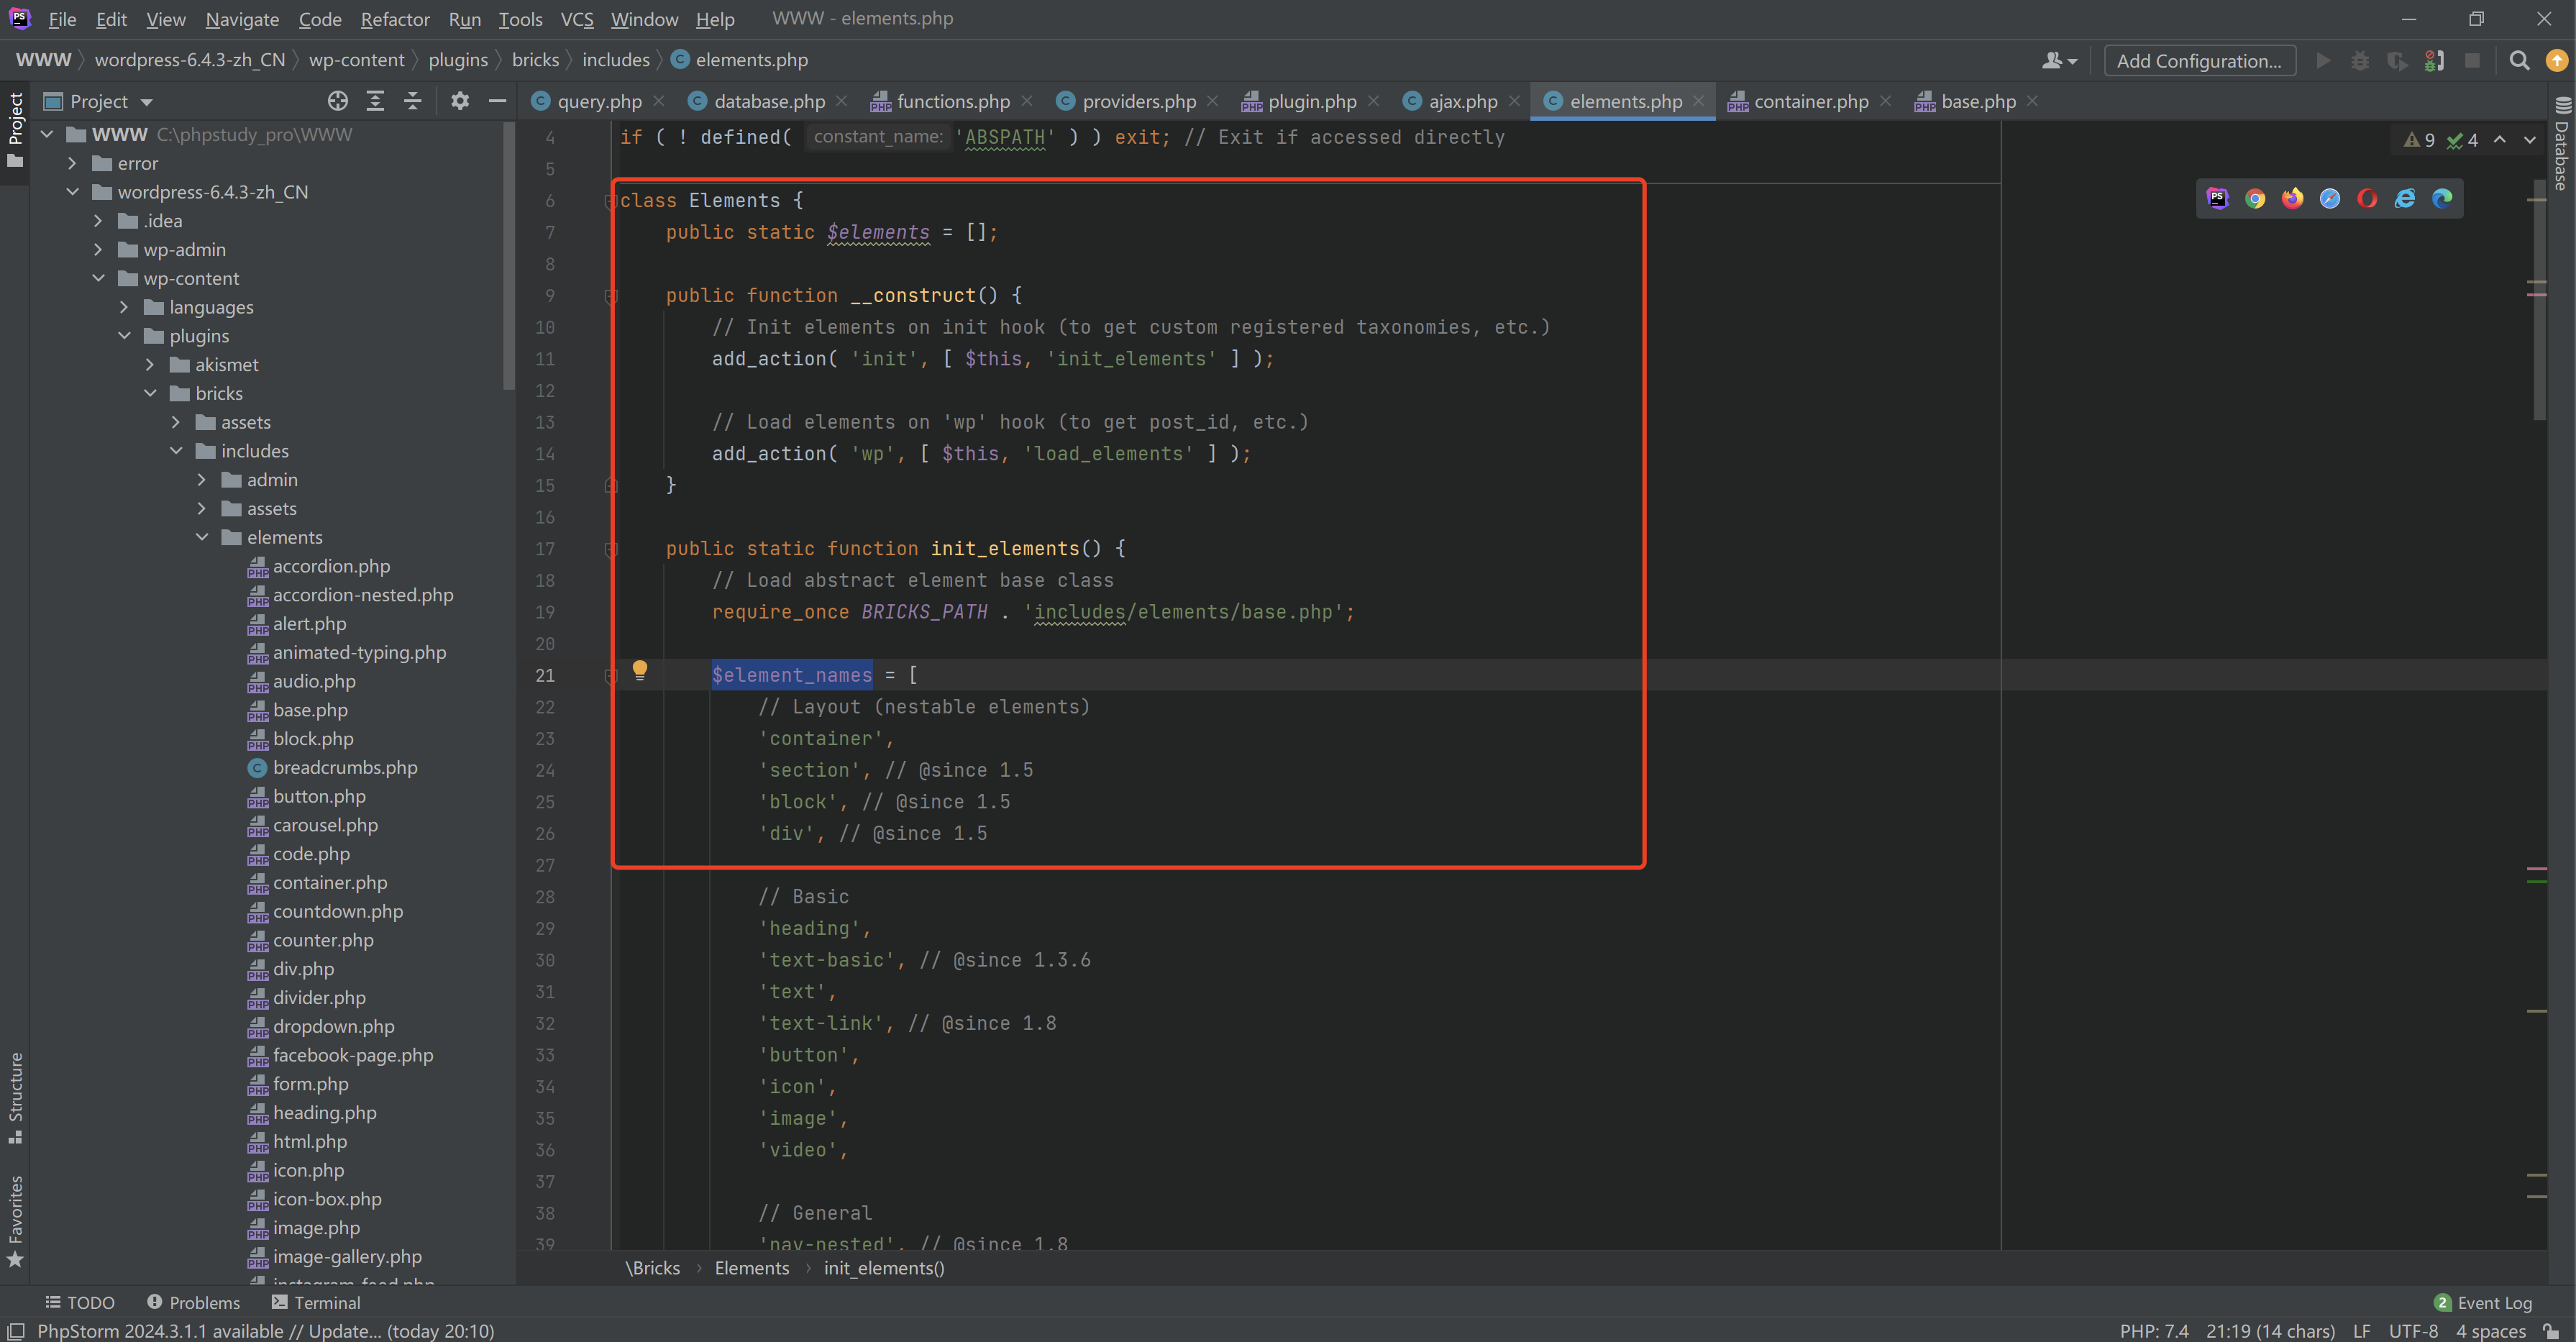Screen dimensions: 2576x1342
Task: Click Add Configuration button
Action: 2199,61
